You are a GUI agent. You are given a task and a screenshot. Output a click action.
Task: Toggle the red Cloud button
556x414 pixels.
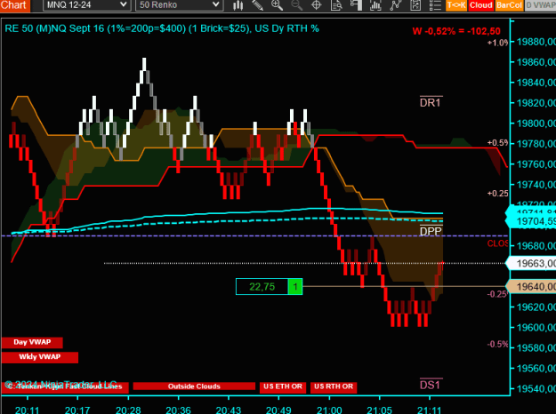(480, 5)
